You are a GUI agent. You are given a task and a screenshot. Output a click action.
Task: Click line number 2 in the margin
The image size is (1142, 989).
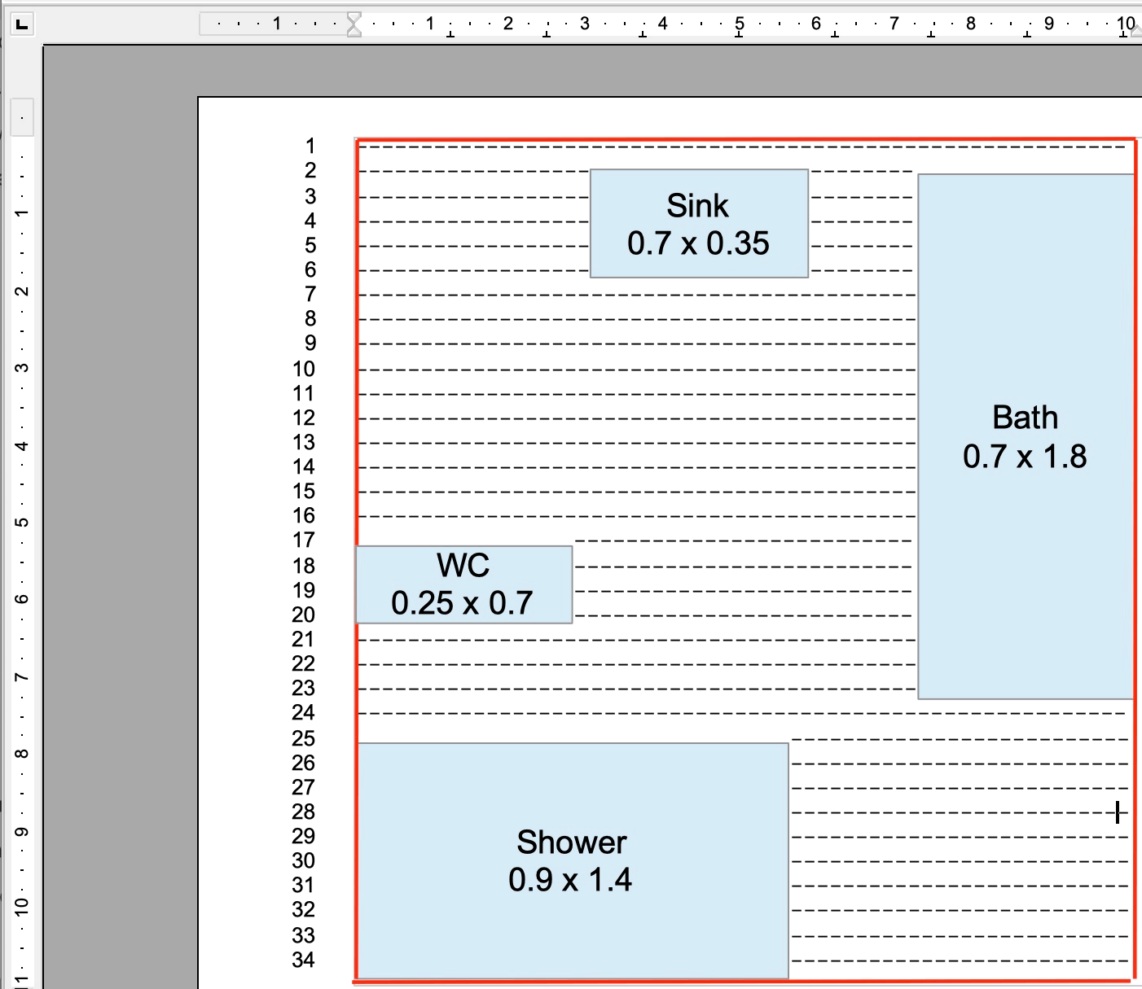click(310, 170)
